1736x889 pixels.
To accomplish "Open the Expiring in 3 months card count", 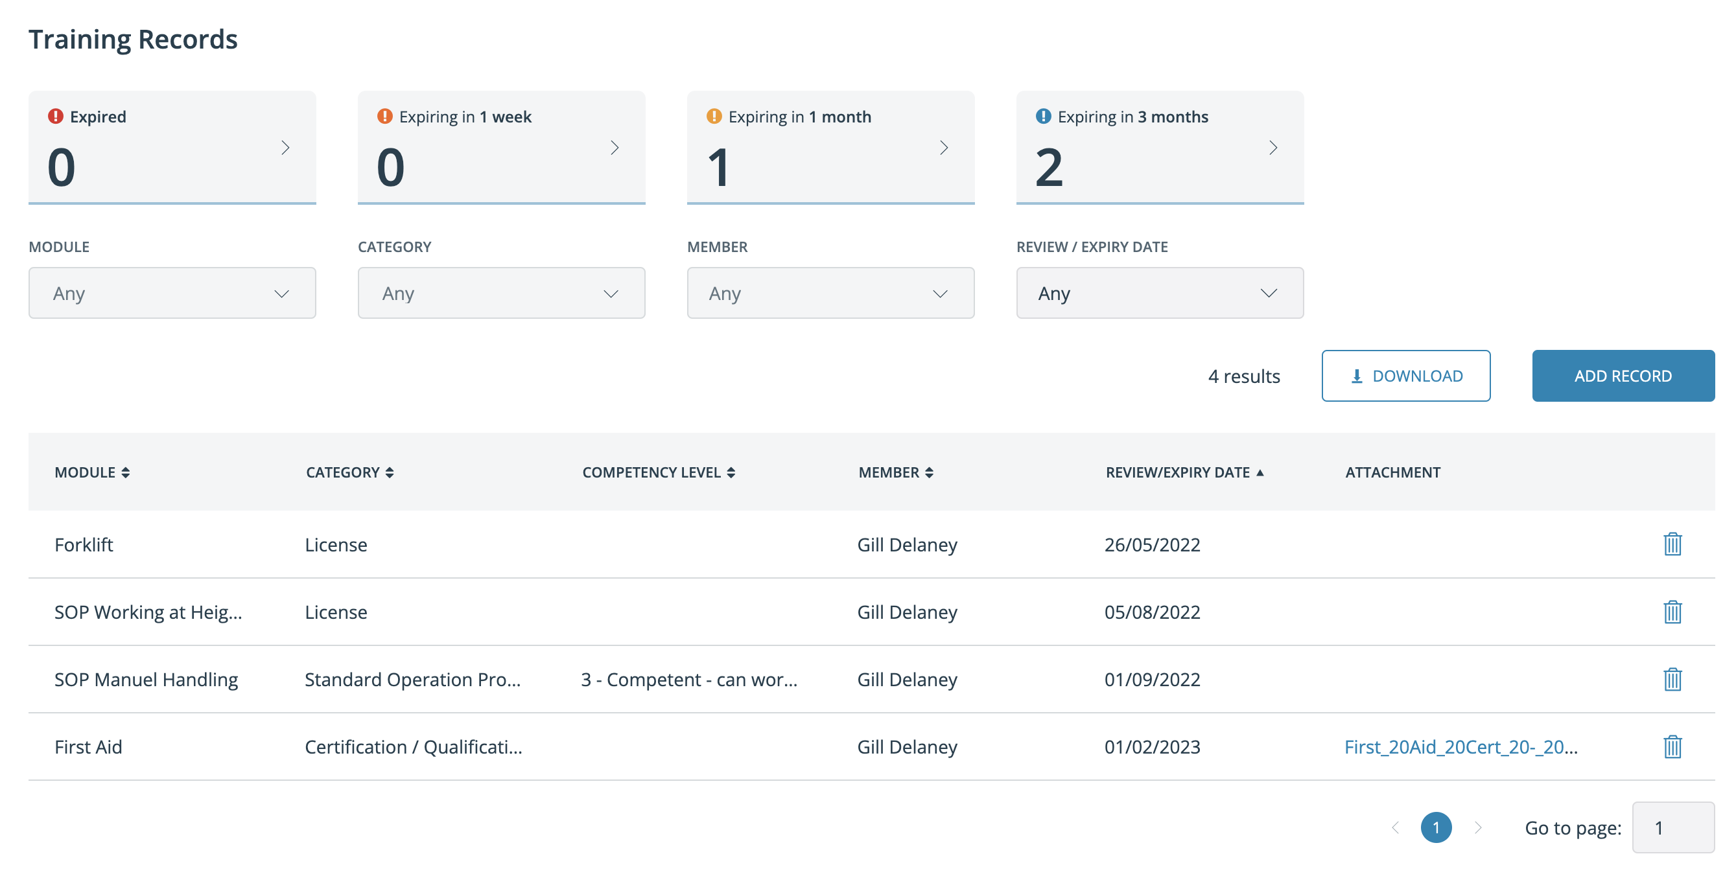I will (1049, 167).
